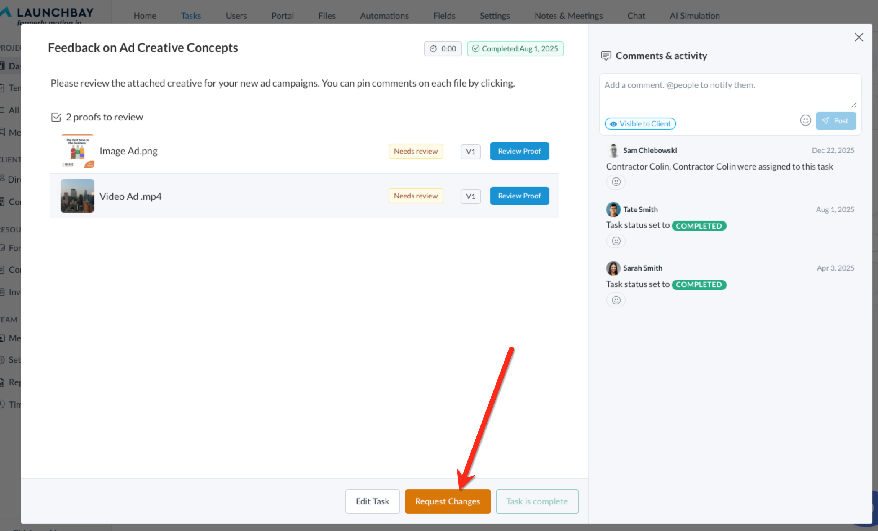
Task: Add reaction to Tate Smith's status update
Action: click(x=616, y=241)
